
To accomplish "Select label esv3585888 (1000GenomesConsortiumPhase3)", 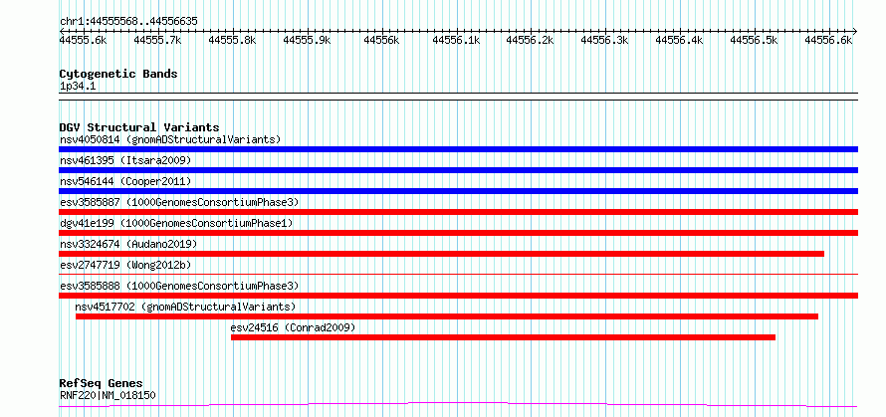I will (x=179, y=286).
